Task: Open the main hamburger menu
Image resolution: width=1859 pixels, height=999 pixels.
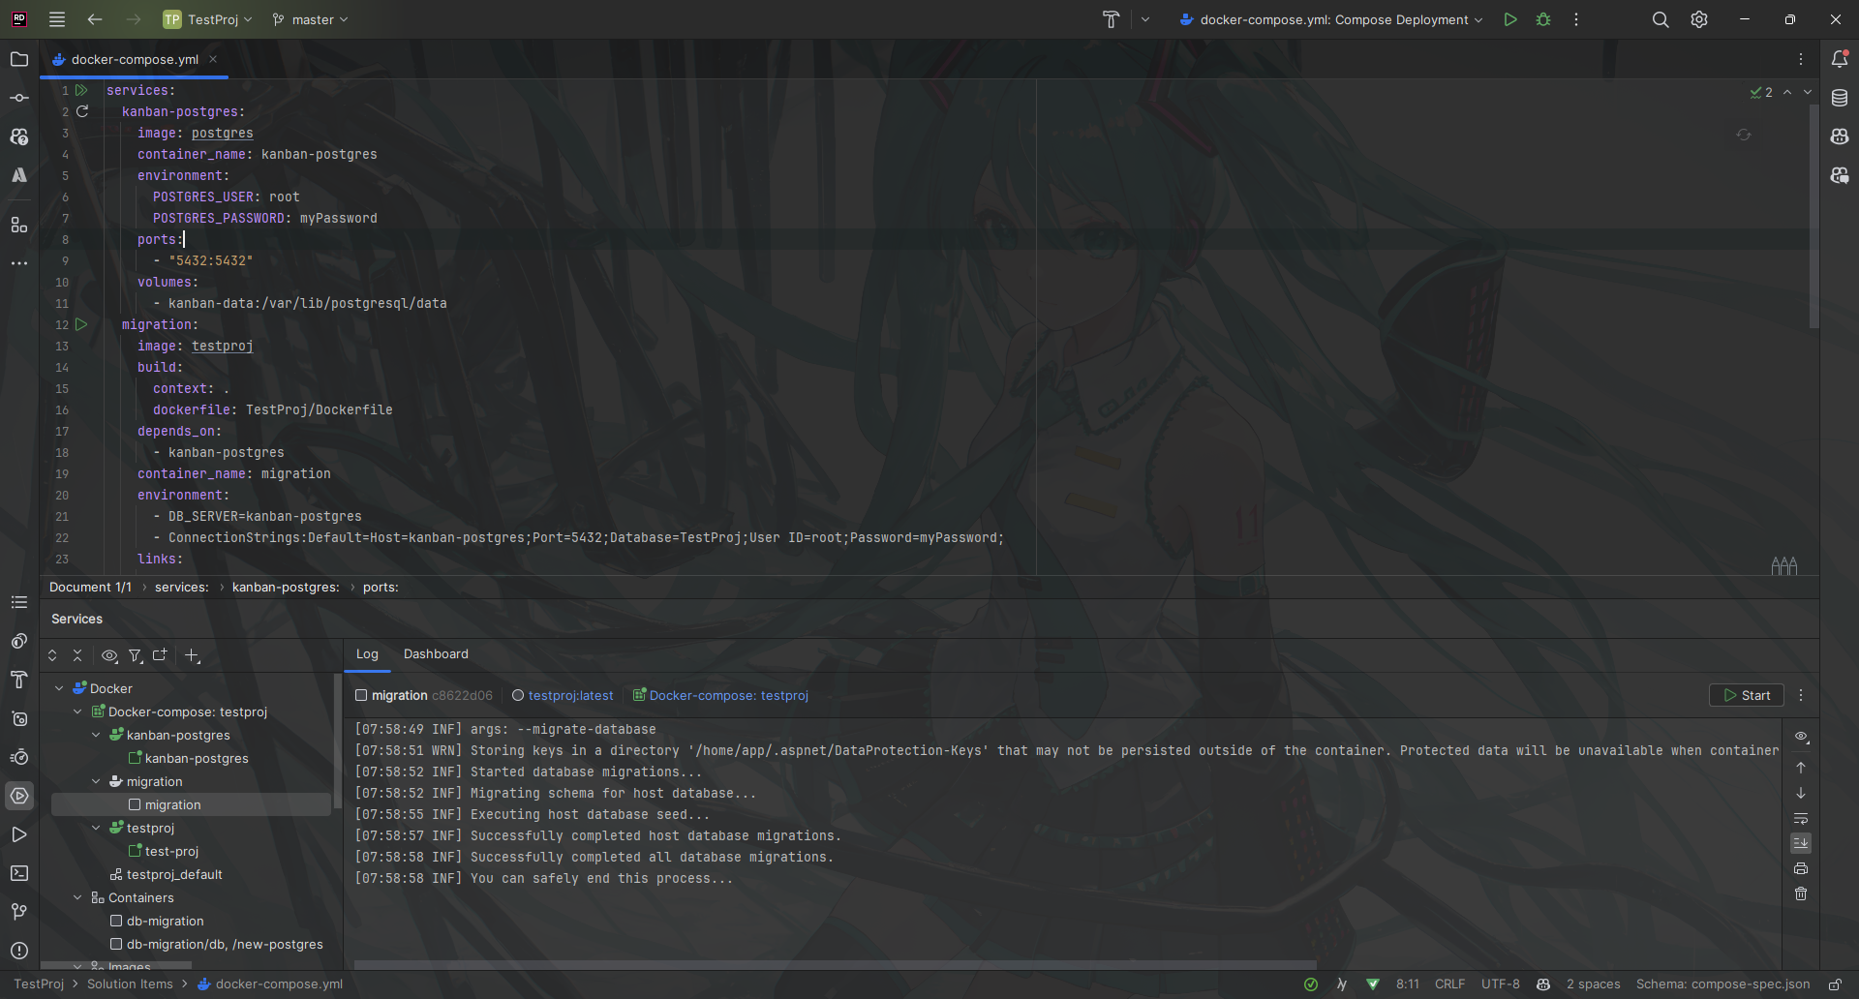Action: tap(57, 19)
